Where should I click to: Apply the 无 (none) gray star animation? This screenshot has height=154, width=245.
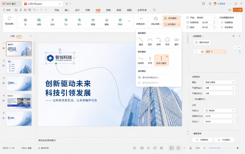click(x=25, y=22)
